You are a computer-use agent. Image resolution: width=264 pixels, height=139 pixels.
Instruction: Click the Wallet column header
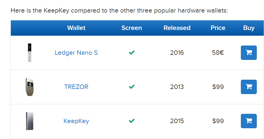click(76, 28)
